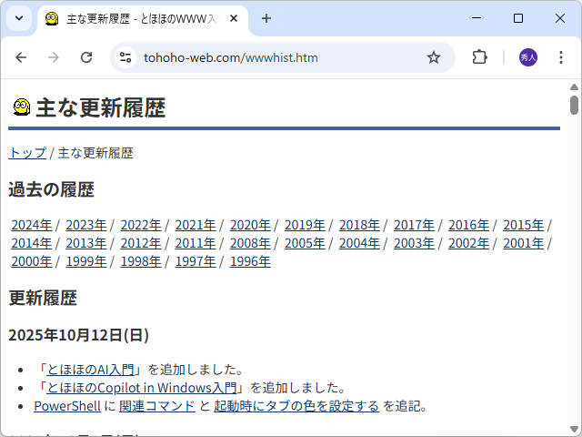Open the 1998年 history link

(x=141, y=261)
